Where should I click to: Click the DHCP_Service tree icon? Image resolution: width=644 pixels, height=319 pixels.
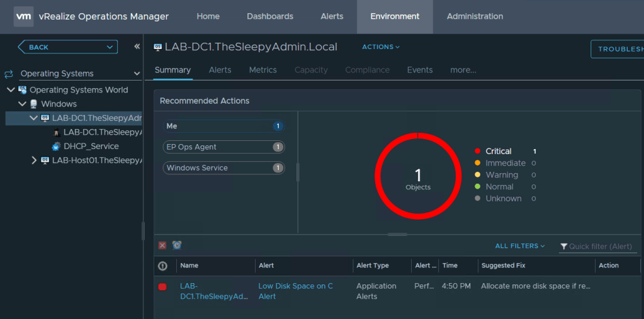click(57, 146)
